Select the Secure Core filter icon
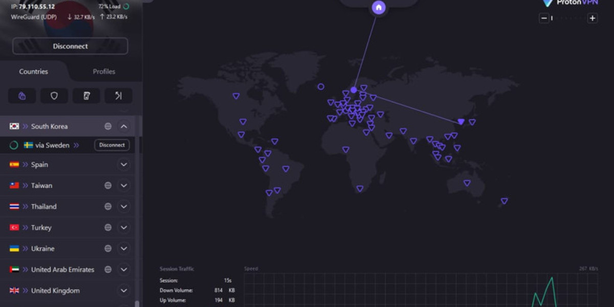614x307 pixels. click(22, 95)
